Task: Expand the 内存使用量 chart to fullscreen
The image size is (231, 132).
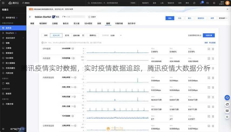Action: point(209,58)
